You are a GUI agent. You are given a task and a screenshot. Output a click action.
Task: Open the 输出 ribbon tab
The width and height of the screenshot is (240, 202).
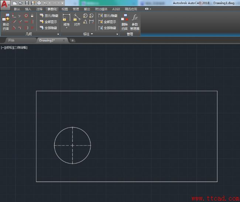pyautogui.click(x=87, y=9)
